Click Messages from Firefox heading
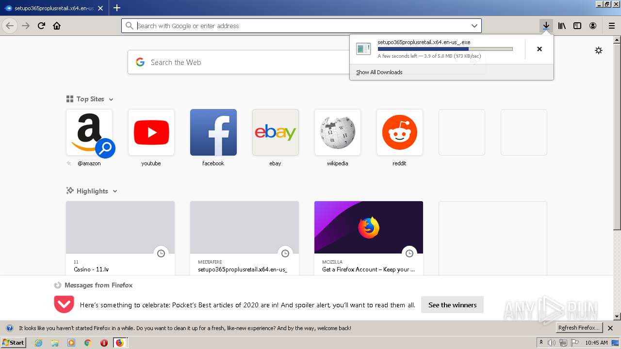621x349 pixels. [98, 285]
